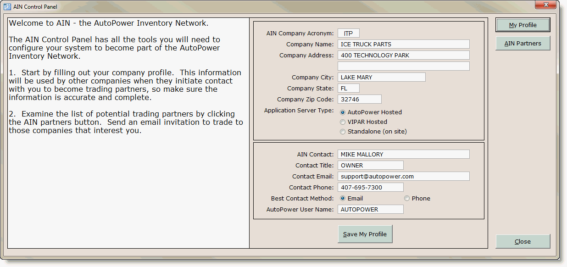This screenshot has width=567, height=267.
Task: Click the step 2 trading partners instructions paragraph
Action: [x=126, y=122]
